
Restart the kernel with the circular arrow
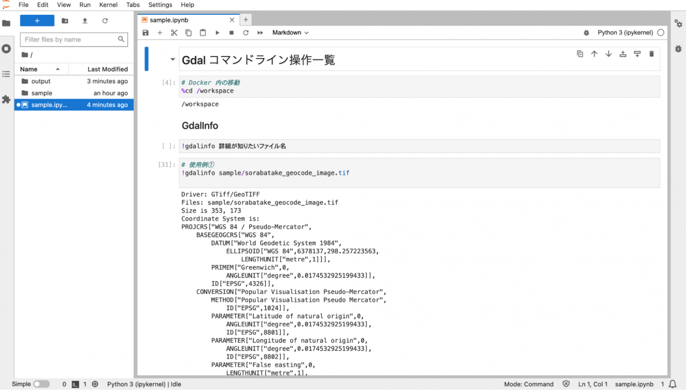click(x=245, y=33)
